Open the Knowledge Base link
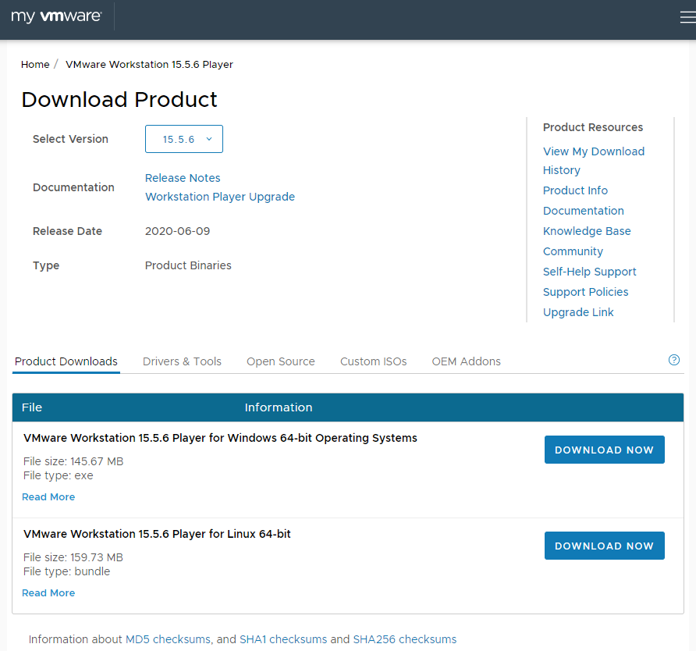Viewport: 696px width, 651px height. 587,231
